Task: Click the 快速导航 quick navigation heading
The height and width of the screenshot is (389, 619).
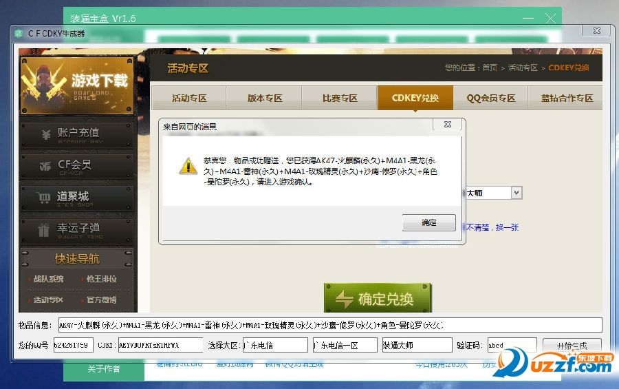Action: [77, 259]
